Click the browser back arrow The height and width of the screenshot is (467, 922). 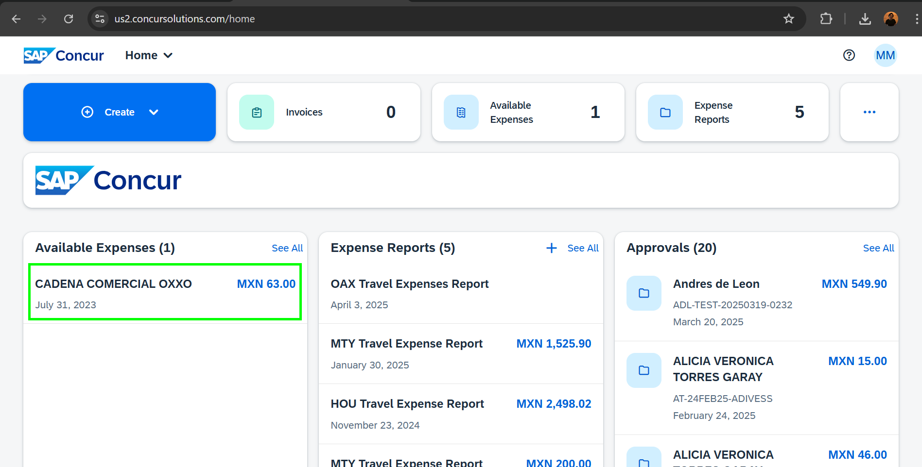(16, 19)
